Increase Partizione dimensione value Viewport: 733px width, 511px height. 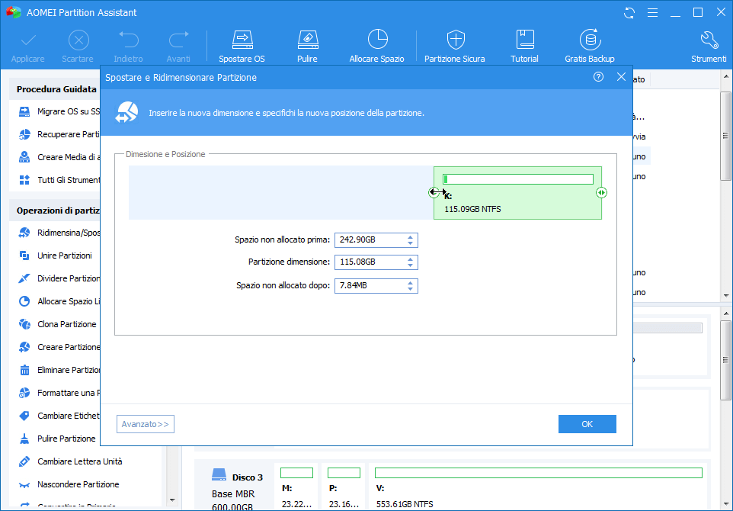tap(410, 259)
